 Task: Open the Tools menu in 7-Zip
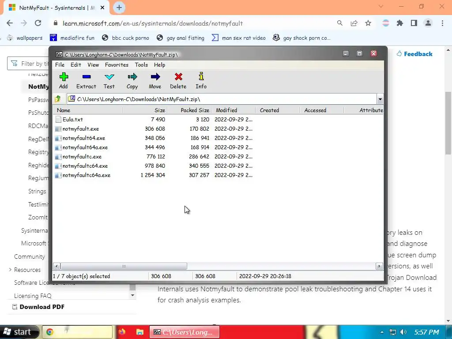coord(141,65)
